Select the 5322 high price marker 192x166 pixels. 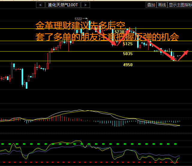[x=78, y=19]
